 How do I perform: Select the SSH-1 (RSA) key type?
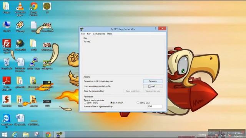pyautogui.click(x=91, y=103)
